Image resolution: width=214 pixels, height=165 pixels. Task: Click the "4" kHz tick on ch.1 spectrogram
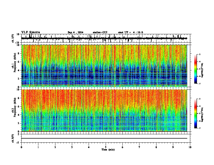coord(19,70)
